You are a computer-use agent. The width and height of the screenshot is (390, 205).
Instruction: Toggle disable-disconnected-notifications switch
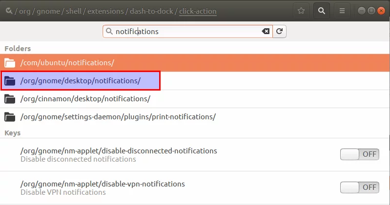pyautogui.click(x=360, y=154)
